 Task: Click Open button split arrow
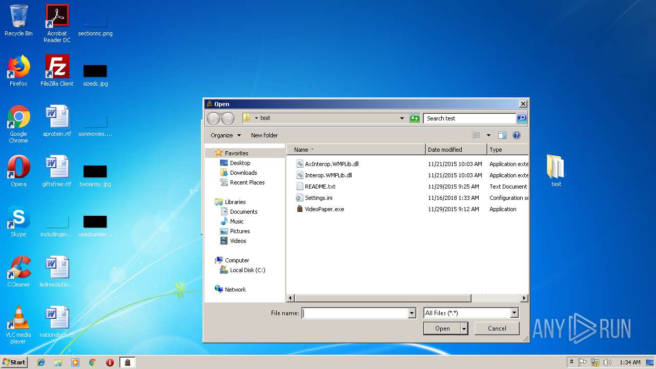464,329
